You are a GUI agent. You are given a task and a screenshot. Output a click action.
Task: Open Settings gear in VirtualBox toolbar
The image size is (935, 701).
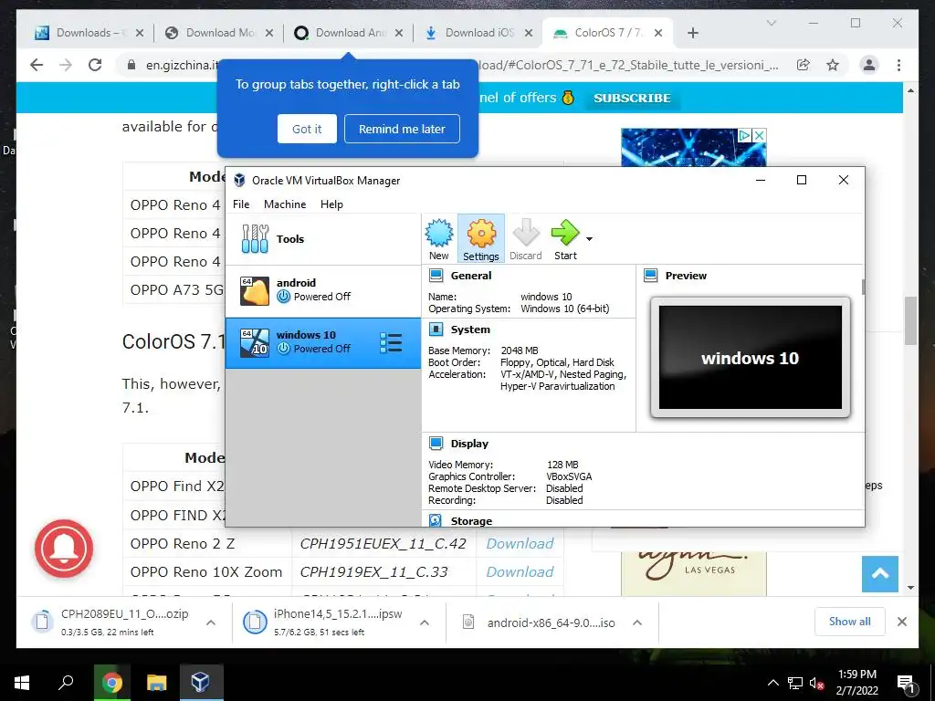(x=480, y=238)
